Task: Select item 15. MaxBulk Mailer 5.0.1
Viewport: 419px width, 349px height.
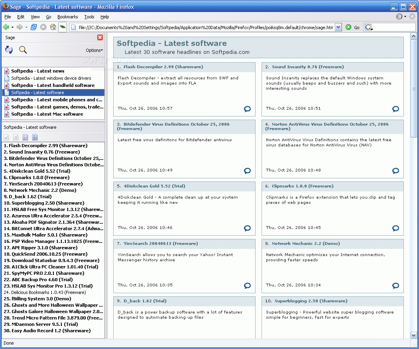Action: coord(45,235)
